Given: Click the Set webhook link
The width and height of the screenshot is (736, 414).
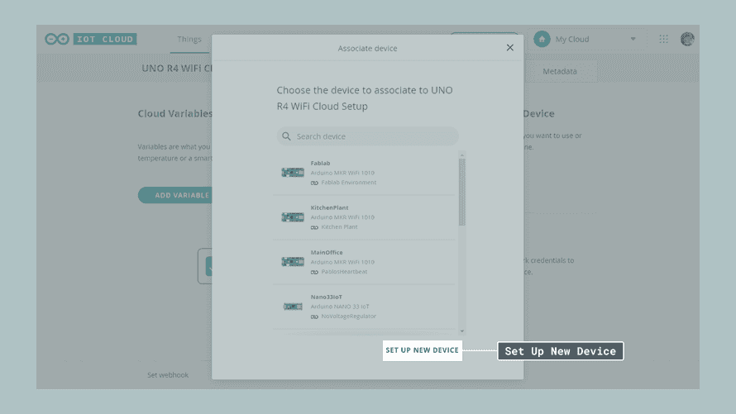Looking at the screenshot, I should click(168, 375).
